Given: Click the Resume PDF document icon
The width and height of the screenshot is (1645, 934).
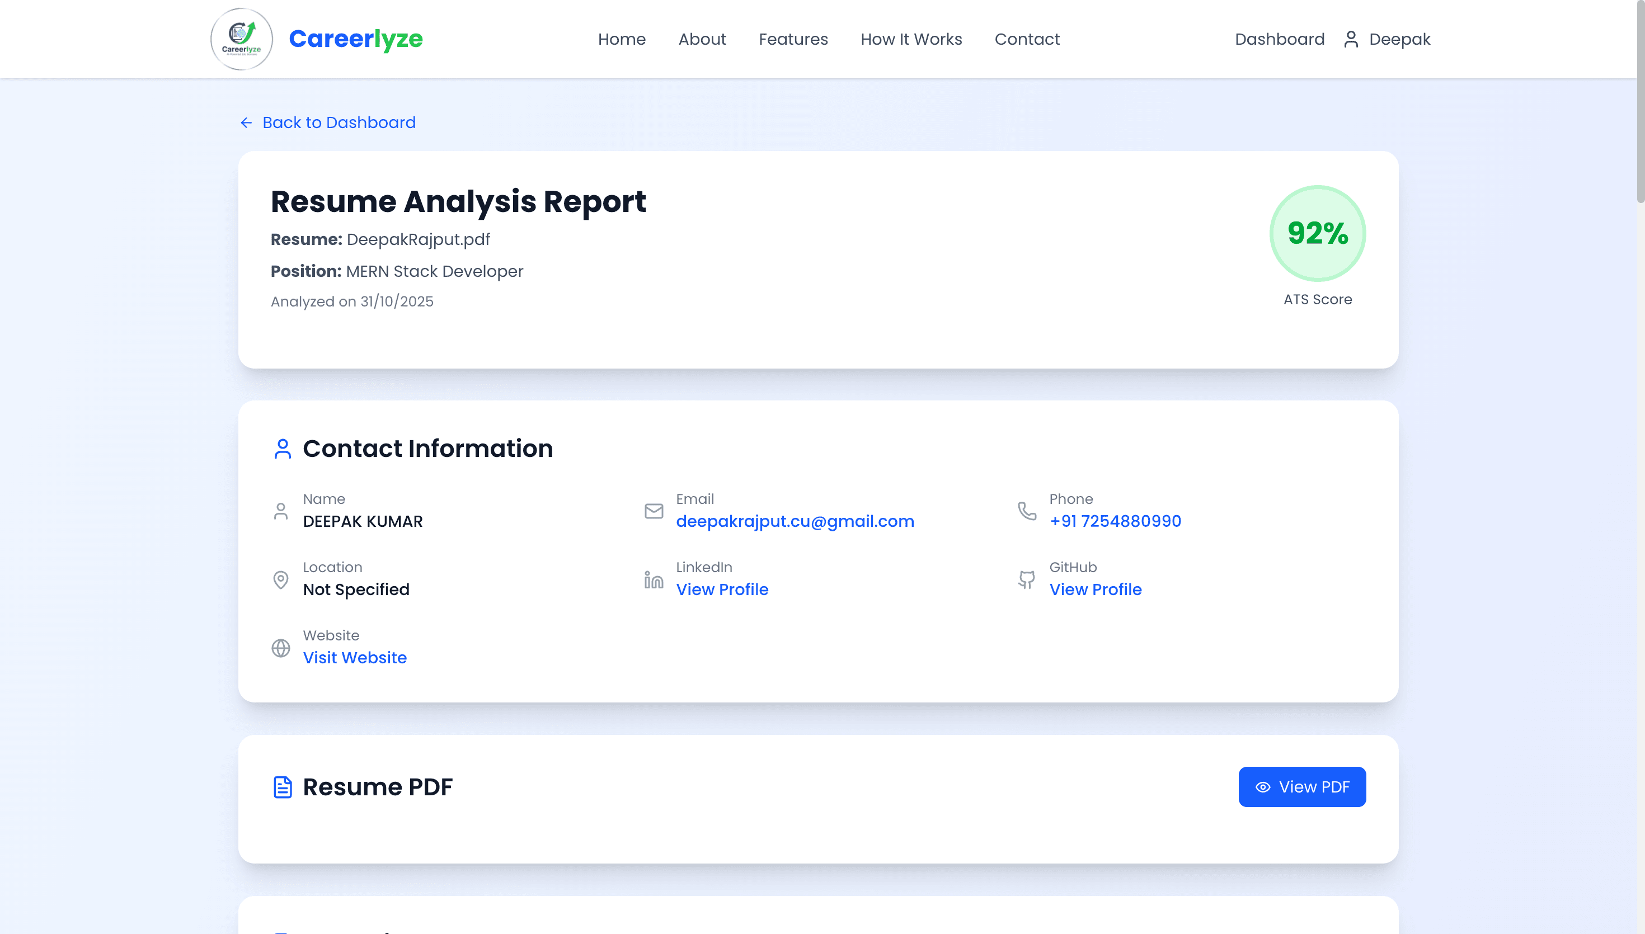Looking at the screenshot, I should 283,786.
